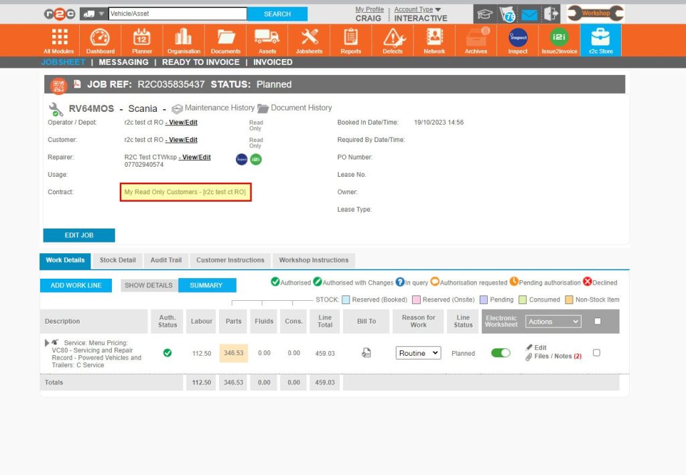Screen dimensions: 686x475
Task: Open the Network contacts module
Action: [434, 41]
